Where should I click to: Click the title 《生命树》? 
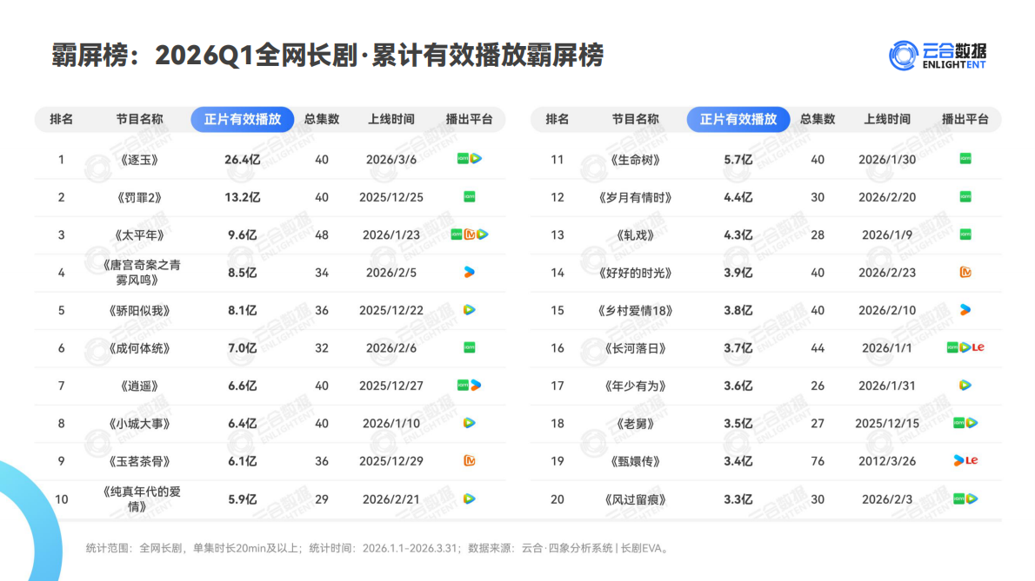tap(635, 160)
